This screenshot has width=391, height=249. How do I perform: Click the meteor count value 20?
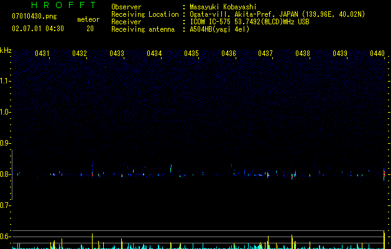[x=90, y=29]
